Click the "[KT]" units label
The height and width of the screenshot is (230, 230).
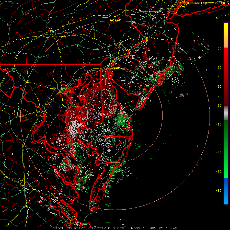[x=218, y=18]
